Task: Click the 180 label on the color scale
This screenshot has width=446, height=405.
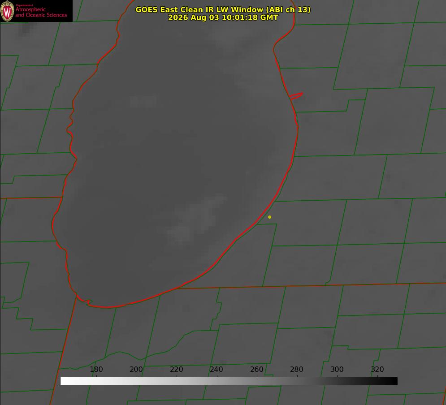Action: [96, 369]
